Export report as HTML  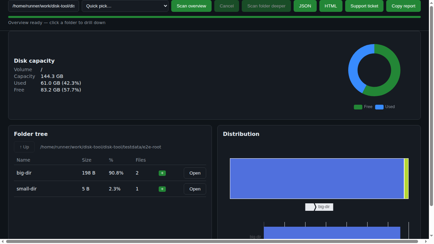click(x=331, y=6)
